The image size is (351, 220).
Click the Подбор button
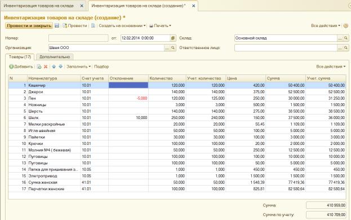(x=101, y=67)
